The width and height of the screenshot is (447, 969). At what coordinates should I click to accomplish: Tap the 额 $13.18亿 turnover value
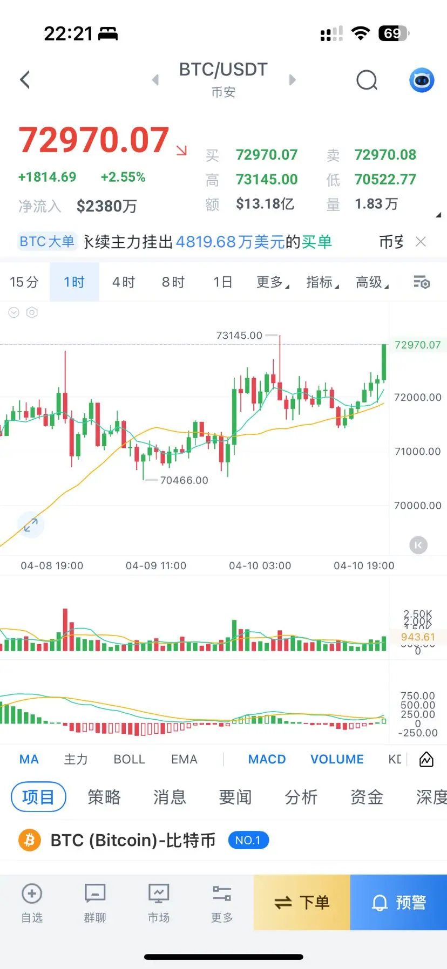tap(265, 204)
